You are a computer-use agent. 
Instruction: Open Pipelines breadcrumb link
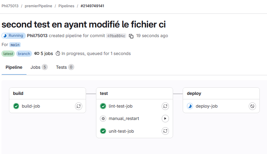(66, 6)
